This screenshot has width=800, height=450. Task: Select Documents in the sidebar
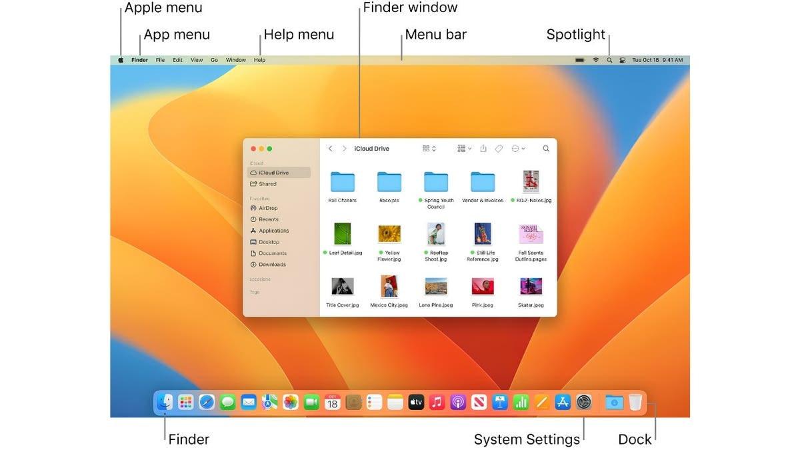point(279,253)
